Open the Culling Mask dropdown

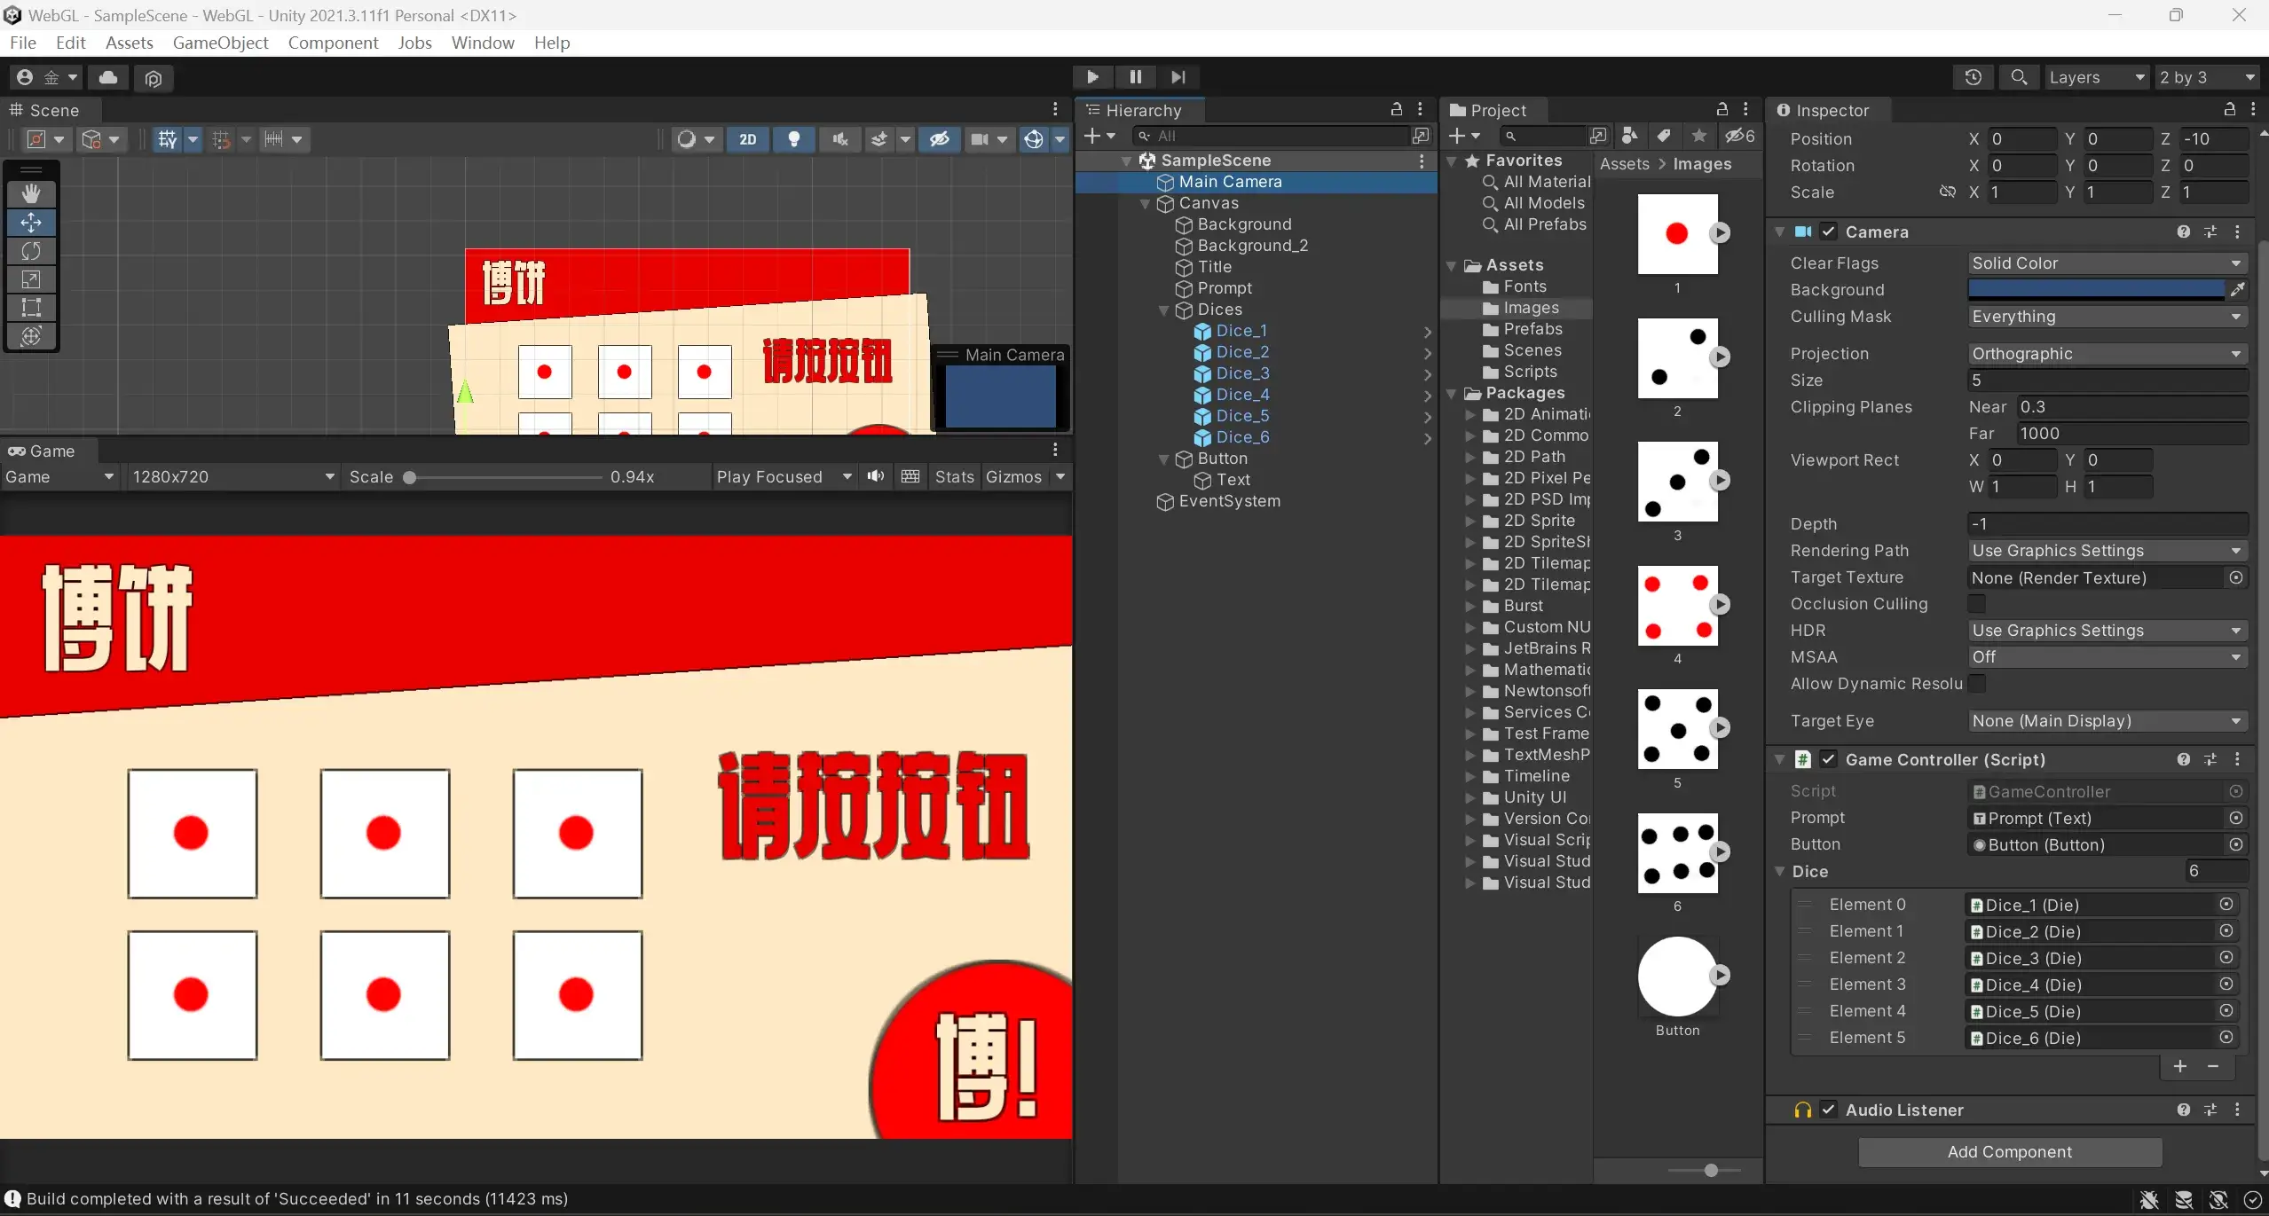point(2107,317)
